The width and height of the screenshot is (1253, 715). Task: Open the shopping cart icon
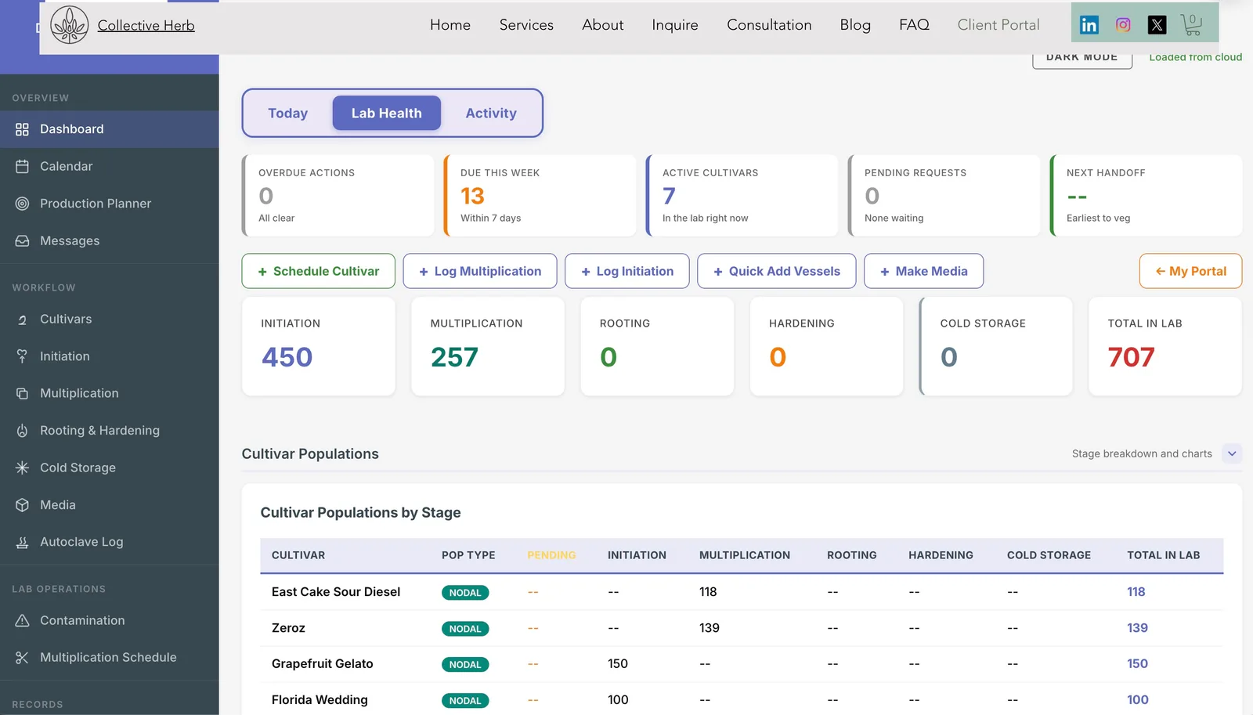[1191, 25]
